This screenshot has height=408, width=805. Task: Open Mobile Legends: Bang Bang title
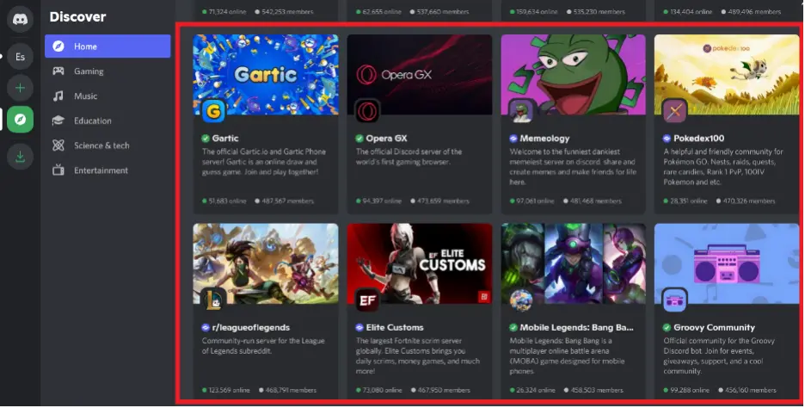click(x=576, y=327)
